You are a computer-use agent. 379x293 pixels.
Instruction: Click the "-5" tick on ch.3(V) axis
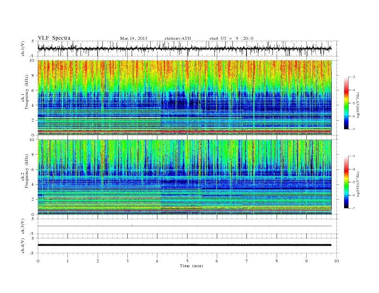tap(32, 234)
